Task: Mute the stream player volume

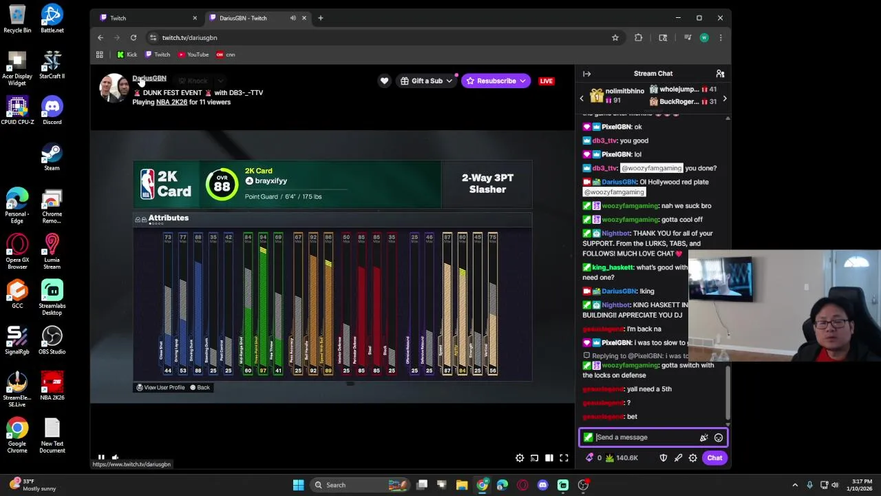Action: click(x=115, y=457)
